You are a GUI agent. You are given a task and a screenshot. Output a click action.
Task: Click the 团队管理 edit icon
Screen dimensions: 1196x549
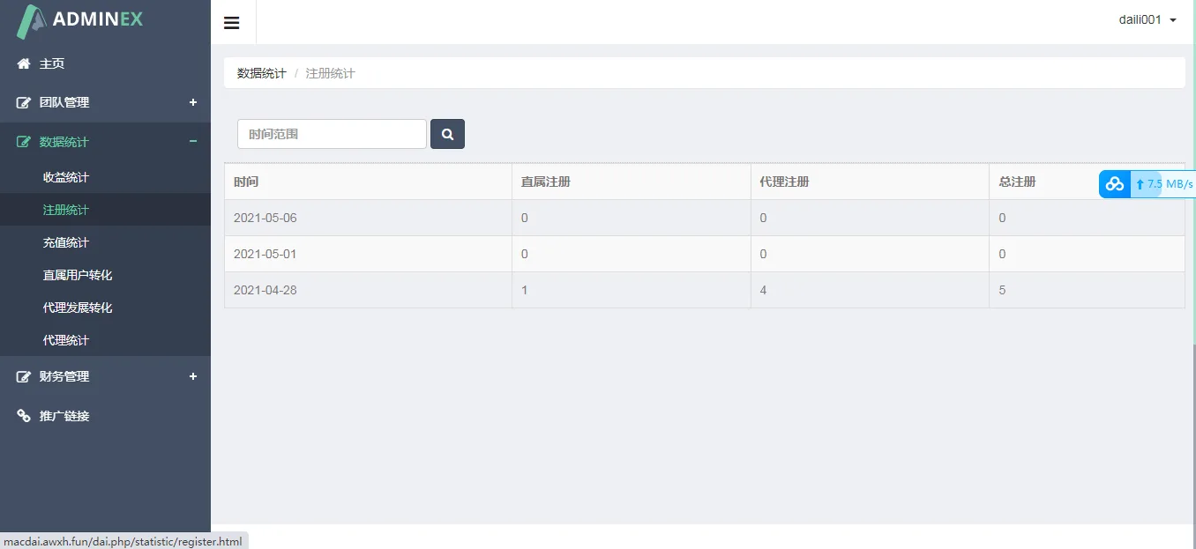(24, 102)
